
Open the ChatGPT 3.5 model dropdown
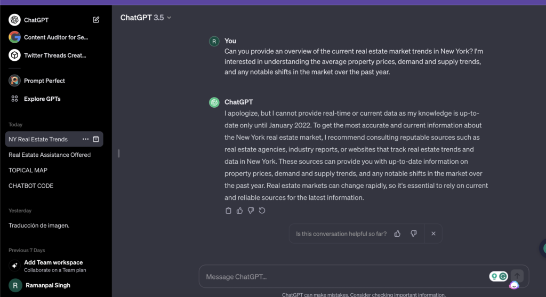[146, 18]
